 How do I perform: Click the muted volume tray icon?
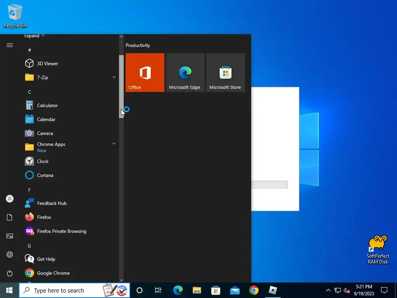point(347,290)
